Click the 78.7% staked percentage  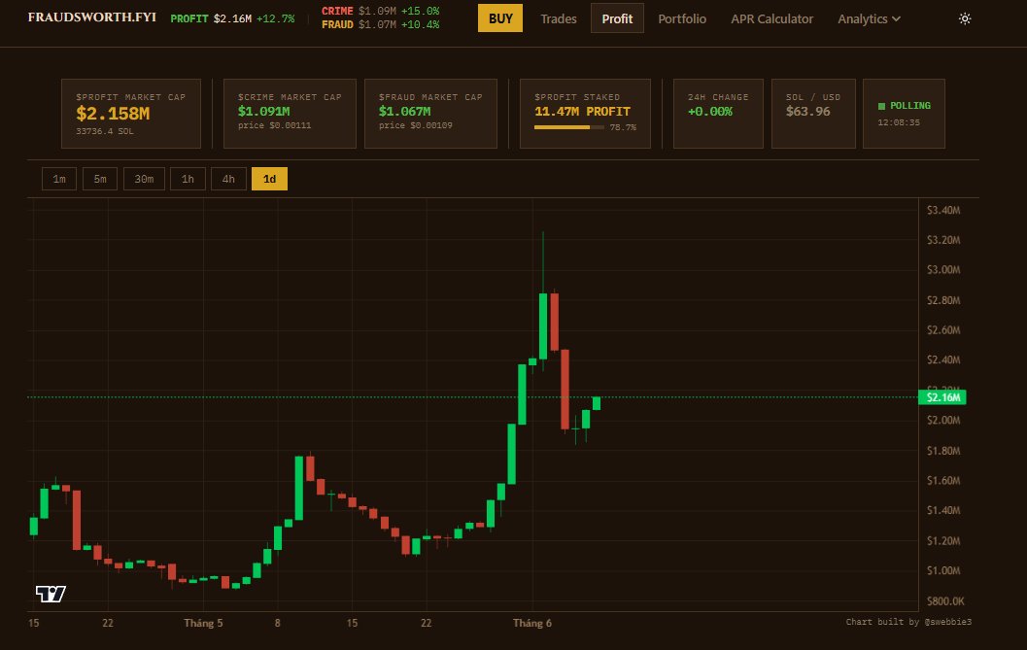[x=623, y=127]
